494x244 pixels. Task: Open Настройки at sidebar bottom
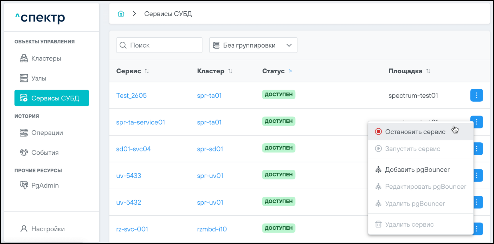coord(48,229)
